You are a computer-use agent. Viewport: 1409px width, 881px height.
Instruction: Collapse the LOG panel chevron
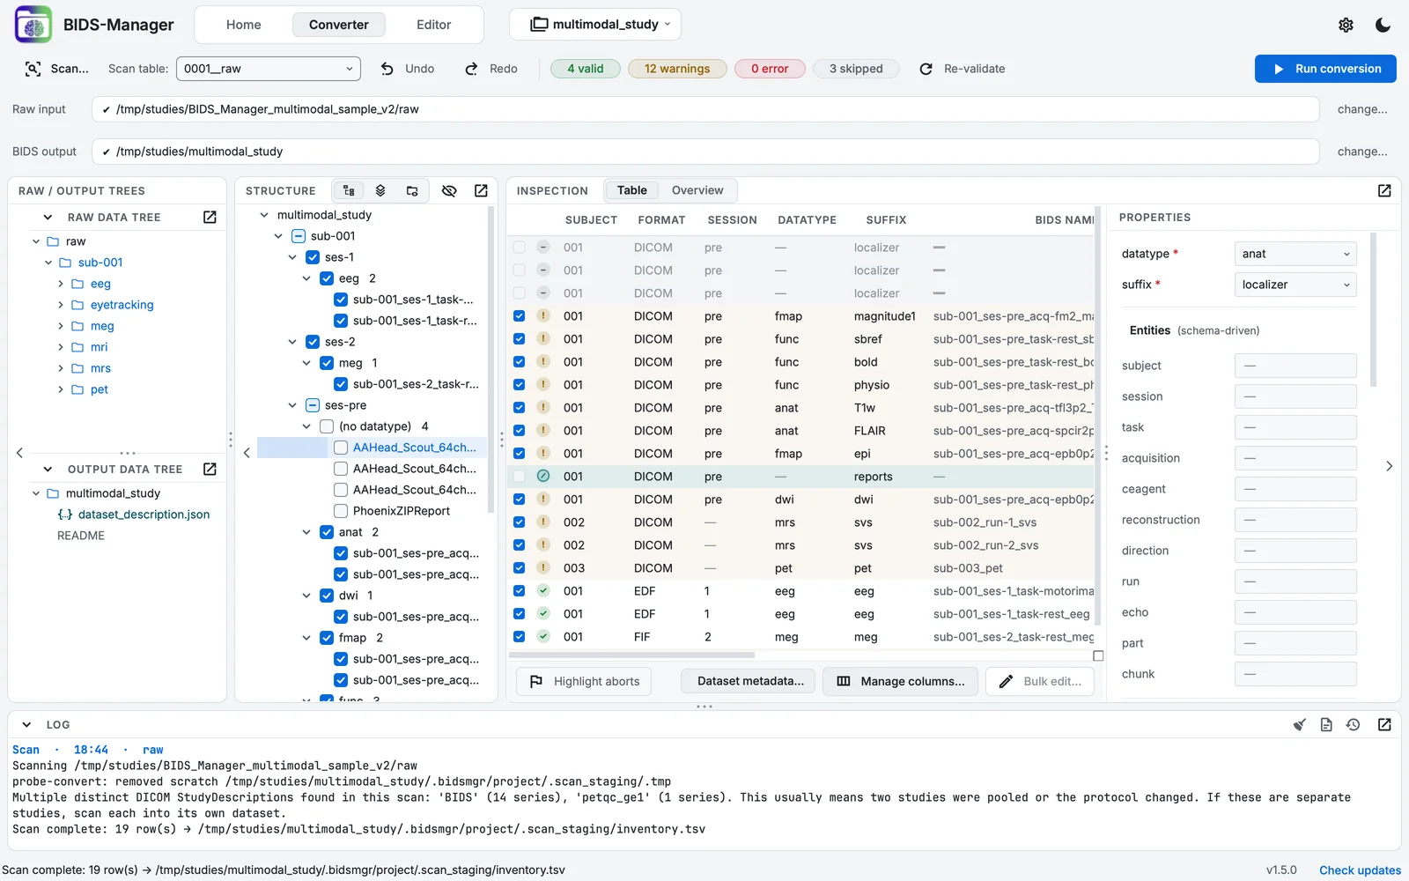point(26,724)
